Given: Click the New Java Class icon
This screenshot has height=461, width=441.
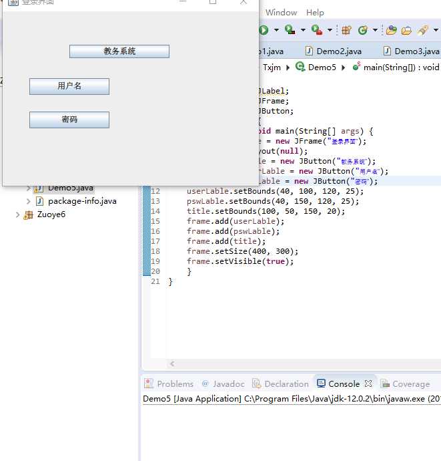Looking at the screenshot, I should coord(363,30).
